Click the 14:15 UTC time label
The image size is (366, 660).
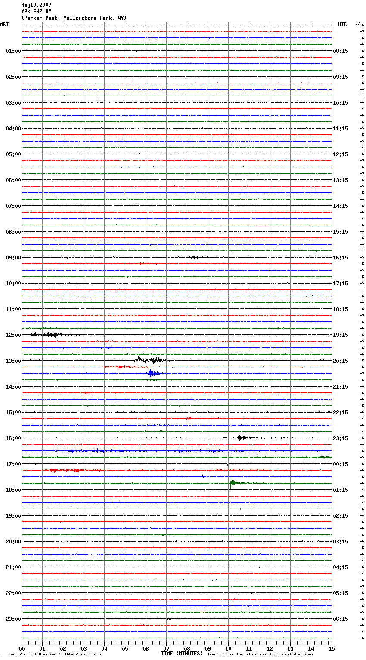(341, 206)
